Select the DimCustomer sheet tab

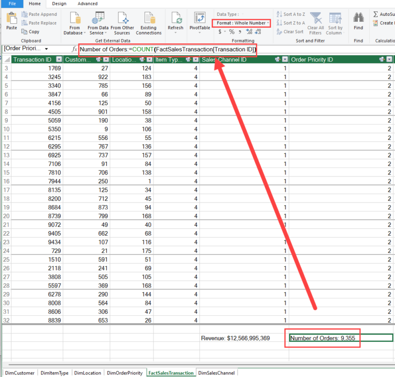click(x=19, y=373)
